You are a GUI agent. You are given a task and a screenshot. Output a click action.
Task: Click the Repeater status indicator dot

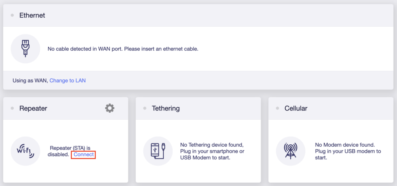coord(12,108)
